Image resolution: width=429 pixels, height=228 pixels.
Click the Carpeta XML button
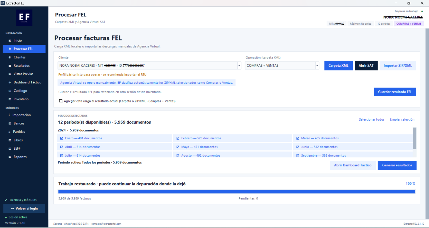[338, 66]
